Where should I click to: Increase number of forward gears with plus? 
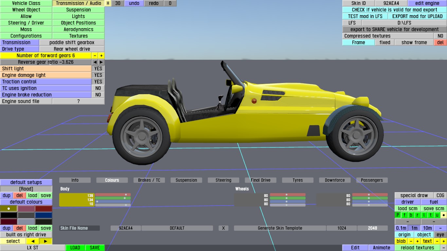tap(101, 56)
